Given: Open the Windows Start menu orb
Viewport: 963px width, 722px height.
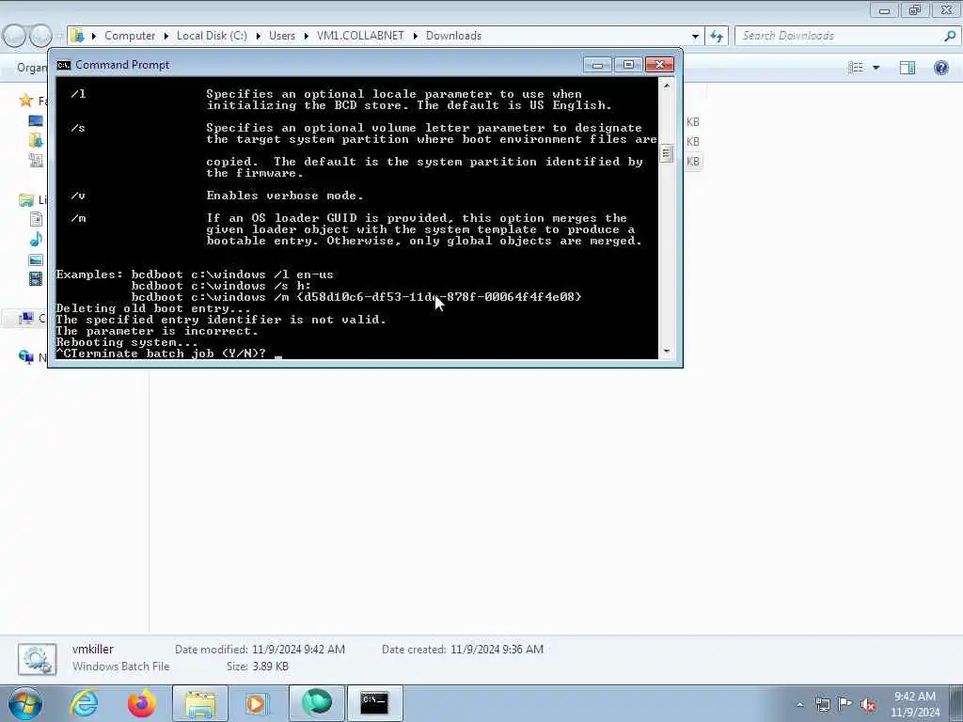Looking at the screenshot, I should click(x=25, y=703).
